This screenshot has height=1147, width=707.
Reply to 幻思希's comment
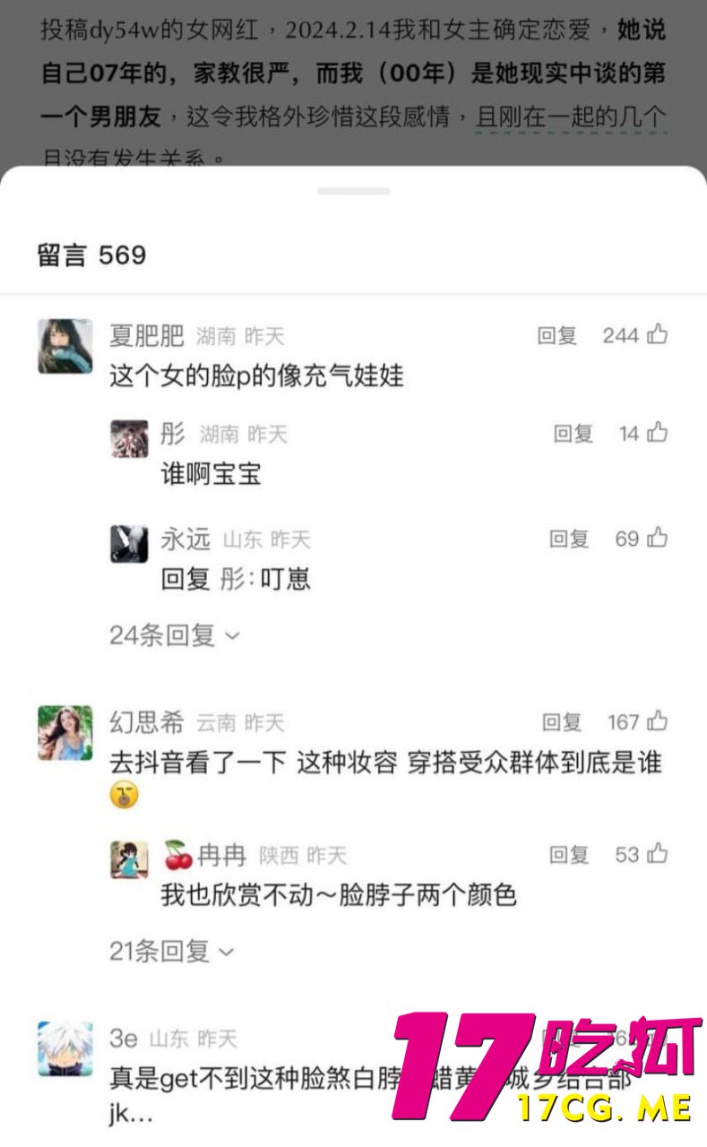pos(562,721)
